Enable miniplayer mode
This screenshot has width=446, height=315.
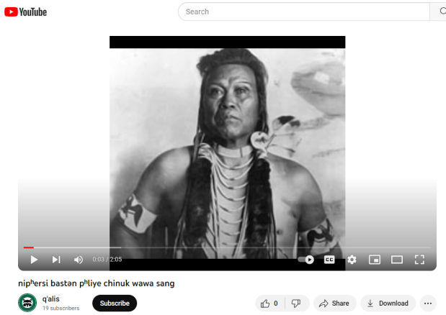pos(375,260)
